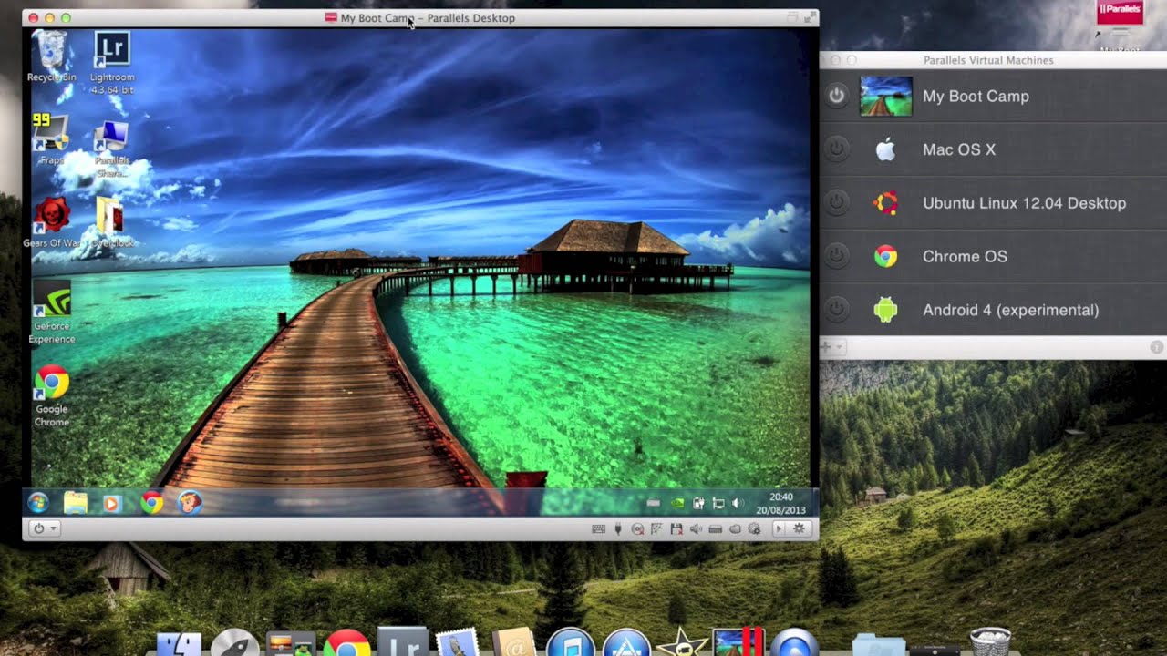
Task: Open Google Chrome in the macOS dock
Action: coord(346,643)
